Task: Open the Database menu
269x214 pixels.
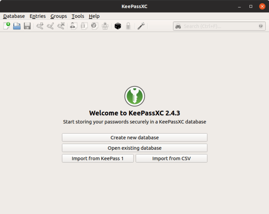Action: click(x=14, y=16)
